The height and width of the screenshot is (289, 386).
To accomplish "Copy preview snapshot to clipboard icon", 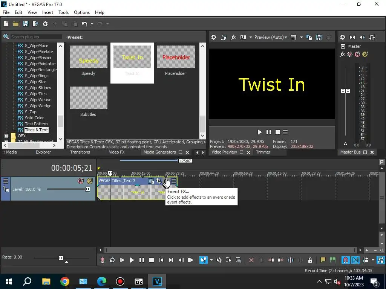I will [309, 37].
